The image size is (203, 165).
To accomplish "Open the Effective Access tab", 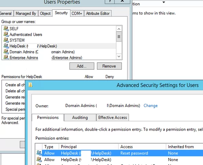I will 113,117.
